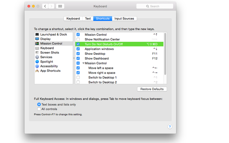Select the Accessibility category icon

coord(37,66)
